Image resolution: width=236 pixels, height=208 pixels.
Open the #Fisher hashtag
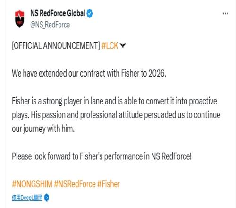coord(109,184)
